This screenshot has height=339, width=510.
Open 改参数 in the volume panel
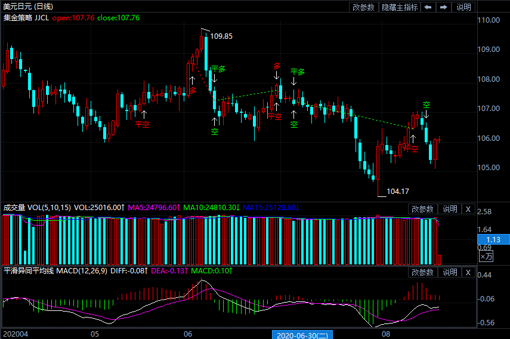coord(423,209)
